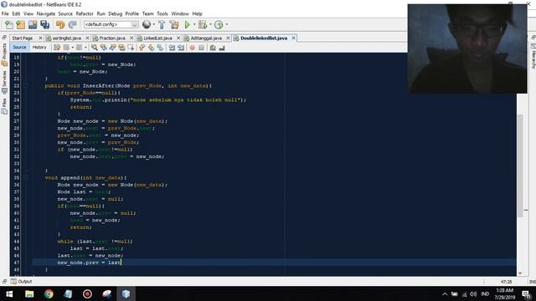Open the File menu

[x=5, y=13]
